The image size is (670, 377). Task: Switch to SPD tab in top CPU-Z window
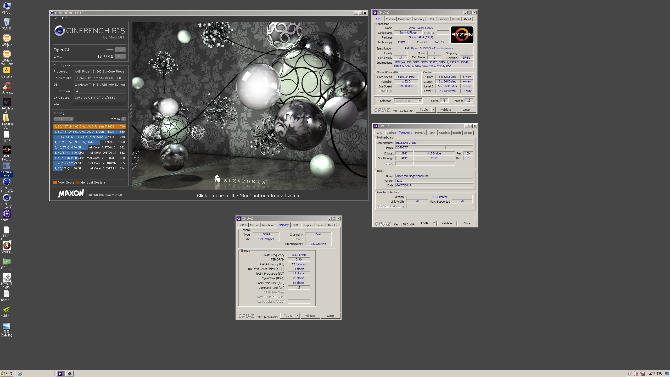click(431, 19)
